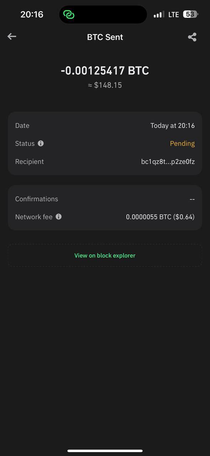This screenshot has height=456, width=210.
Task: Tap the Network fee info icon
Action: [x=59, y=216]
